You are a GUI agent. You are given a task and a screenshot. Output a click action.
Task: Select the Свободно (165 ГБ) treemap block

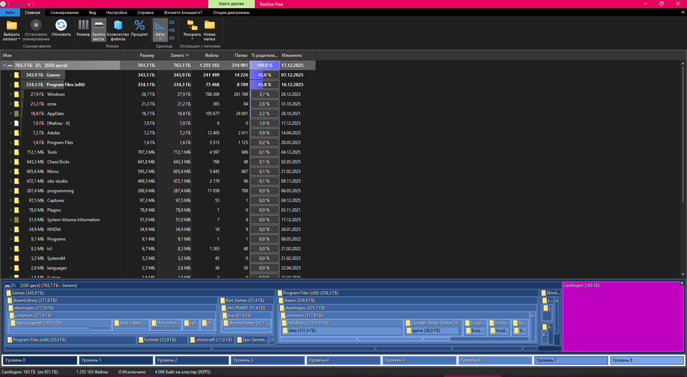(623, 316)
